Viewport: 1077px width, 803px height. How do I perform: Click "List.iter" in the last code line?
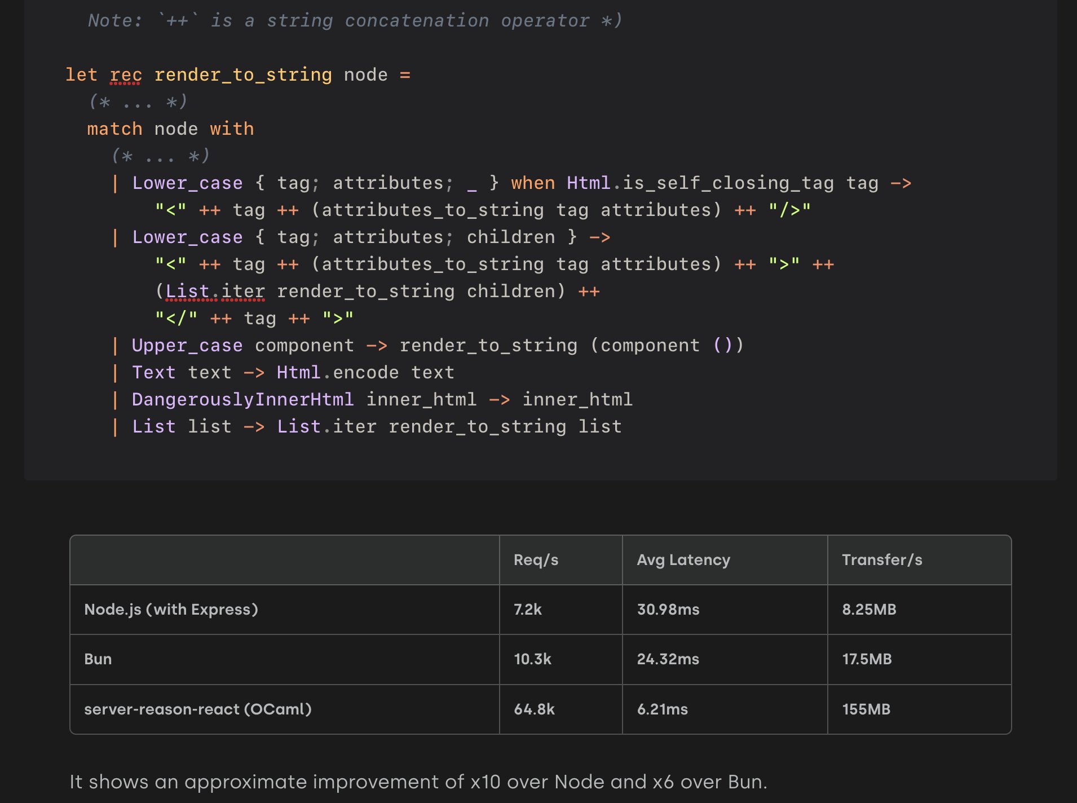click(x=326, y=426)
